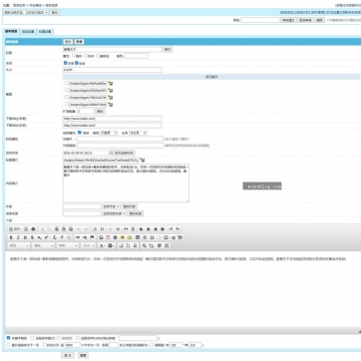Toggle bold formatting in the editor toolbar
This screenshot has height=361, width=361.
click(x=11, y=237)
